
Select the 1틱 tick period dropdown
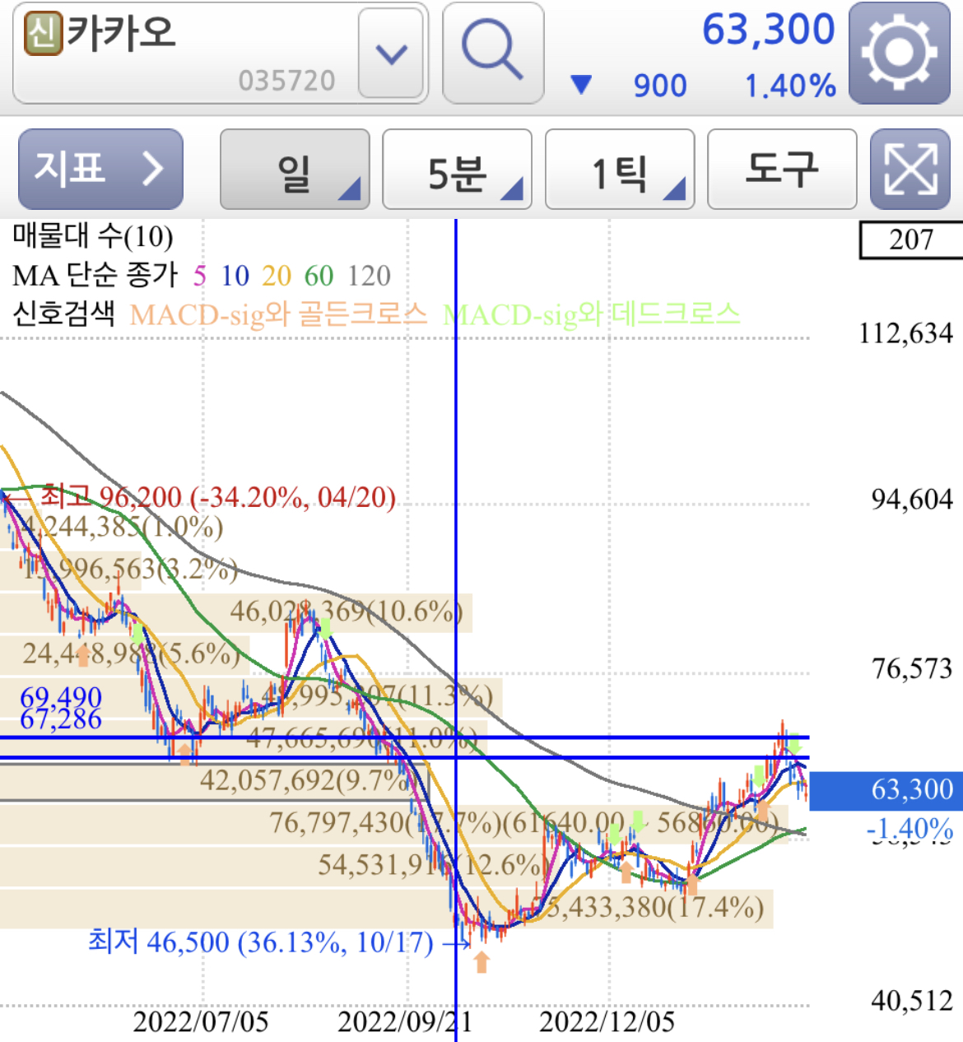[x=620, y=169]
